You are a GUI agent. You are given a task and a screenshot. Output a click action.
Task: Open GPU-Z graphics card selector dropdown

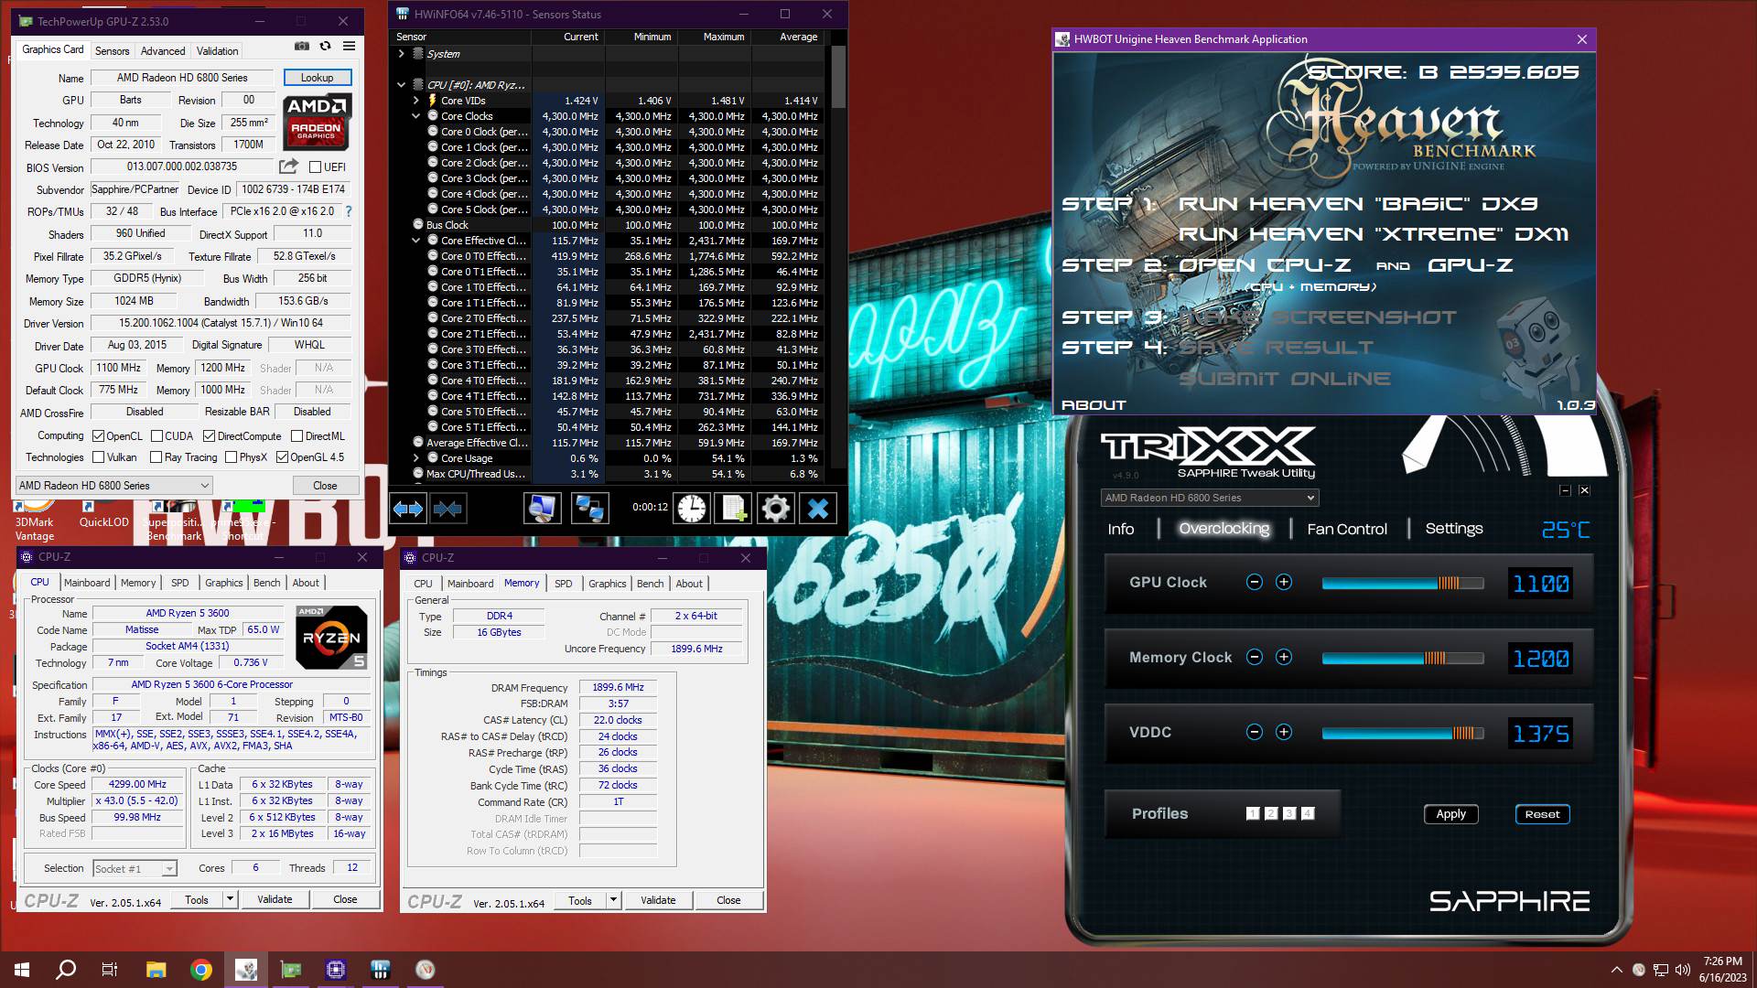pos(114,486)
